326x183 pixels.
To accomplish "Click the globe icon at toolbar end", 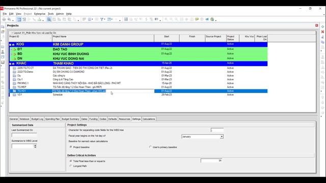I will click(x=212, y=19).
